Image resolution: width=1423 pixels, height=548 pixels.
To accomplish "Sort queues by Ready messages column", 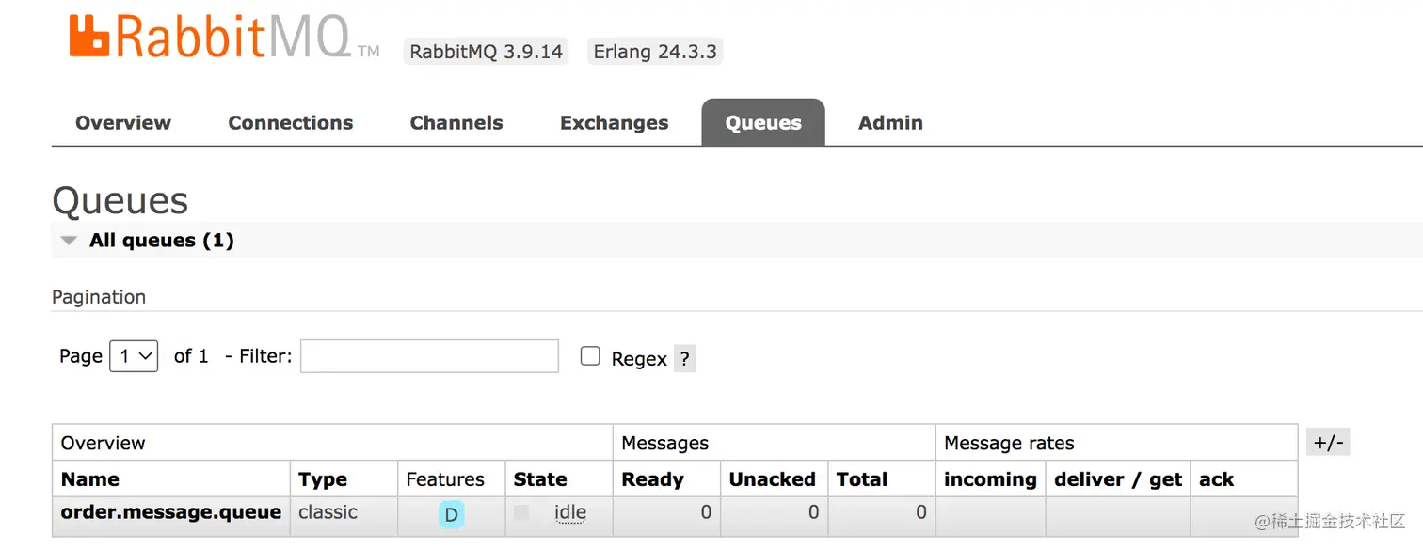I will tap(652, 479).
